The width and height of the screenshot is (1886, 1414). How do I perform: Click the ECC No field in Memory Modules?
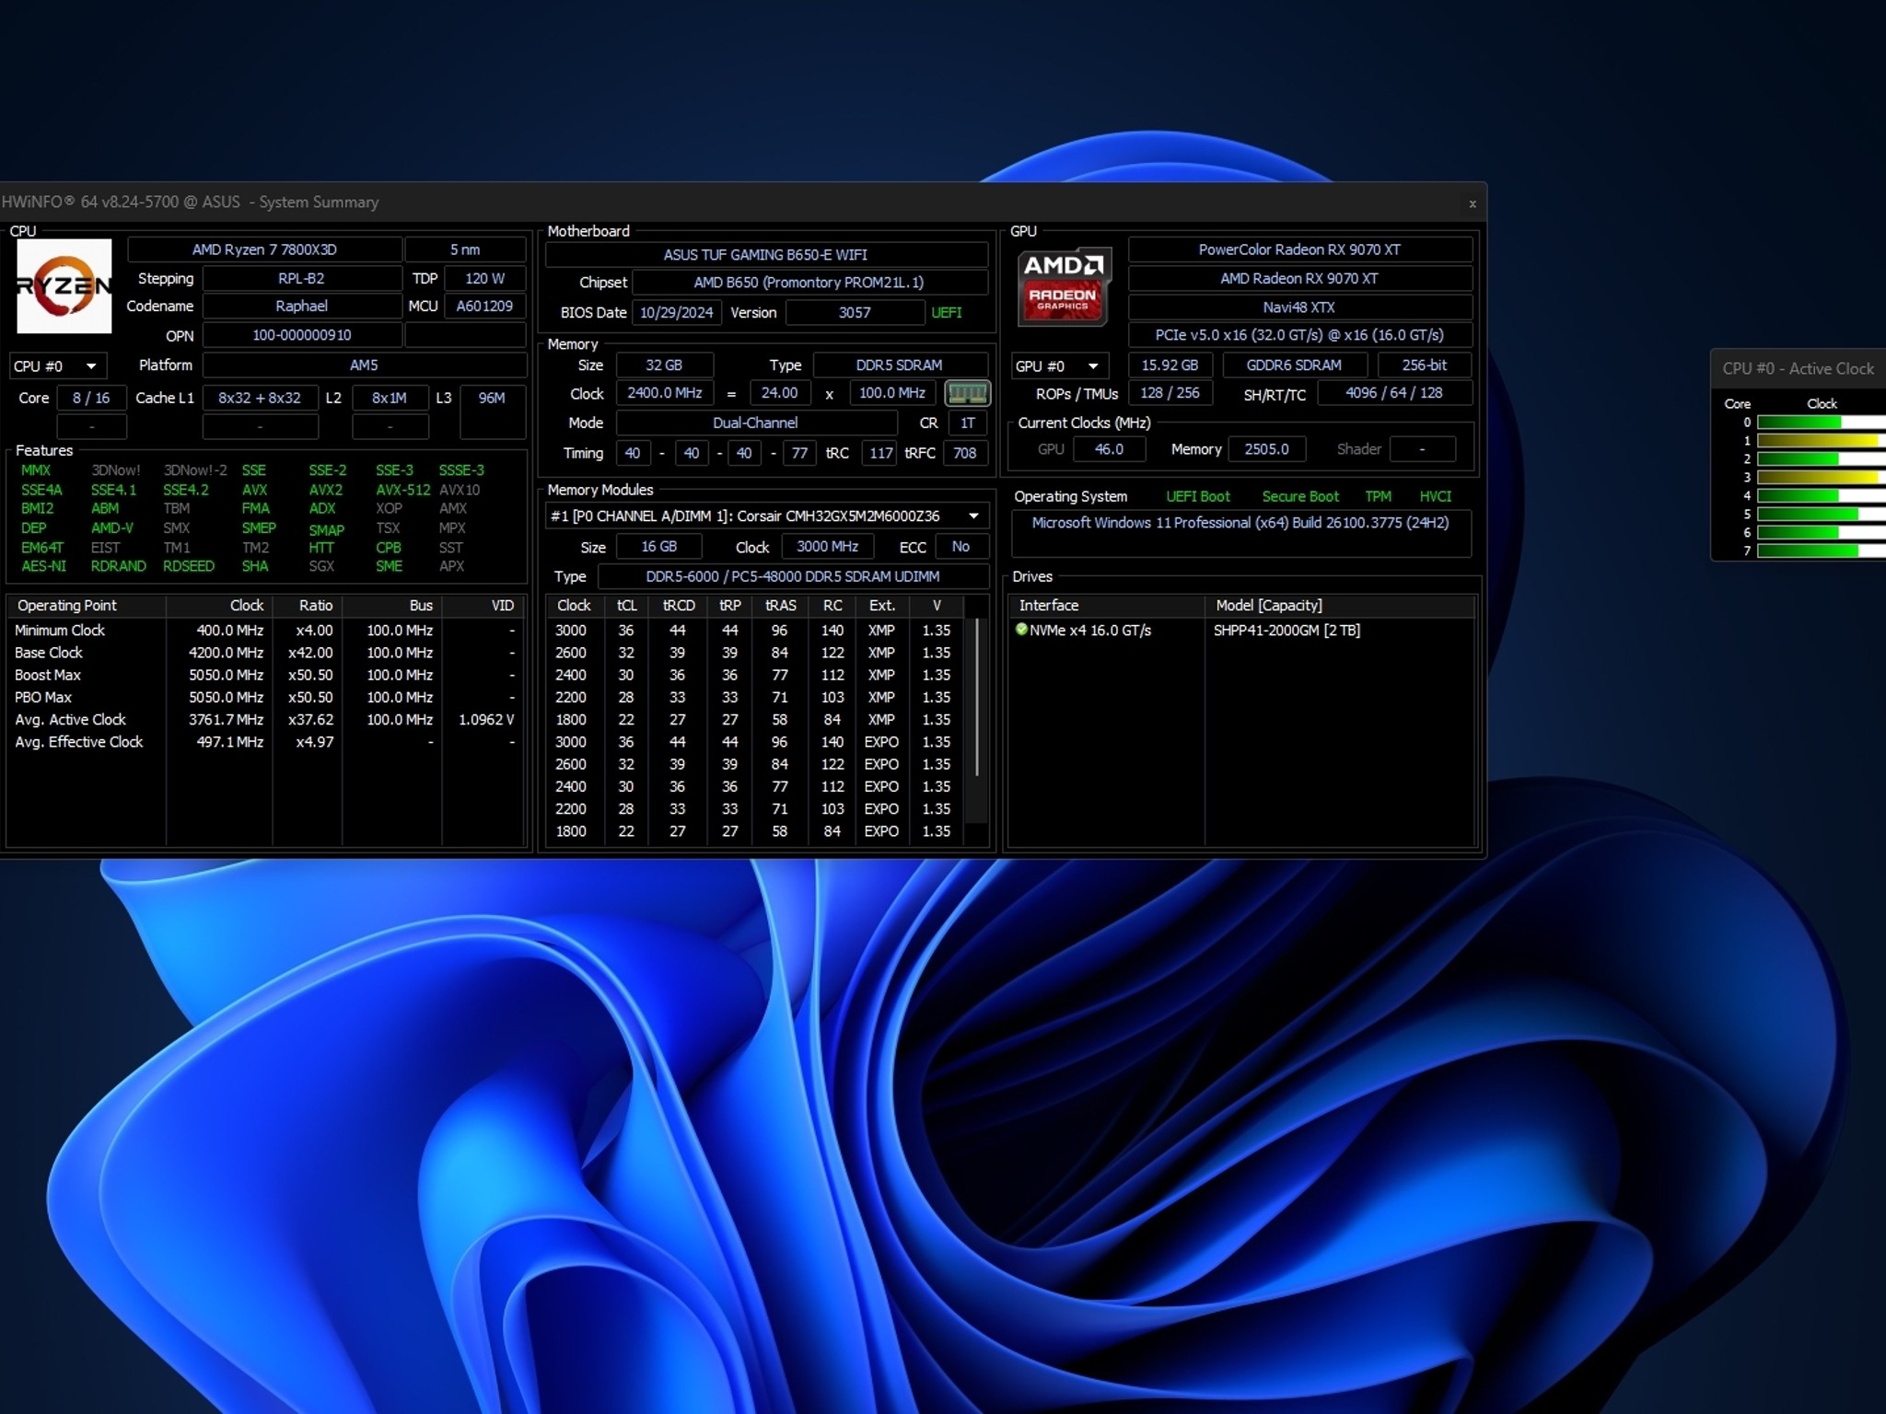coord(960,546)
